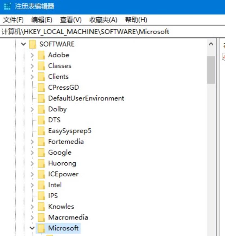Click the Intel folder icon
This screenshot has height=236, width=225.
(41, 185)
